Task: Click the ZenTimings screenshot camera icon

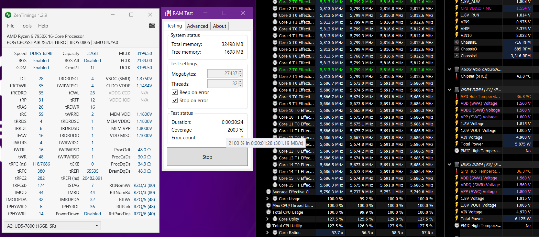Action: pyautogui.click(x=152, y=26)
